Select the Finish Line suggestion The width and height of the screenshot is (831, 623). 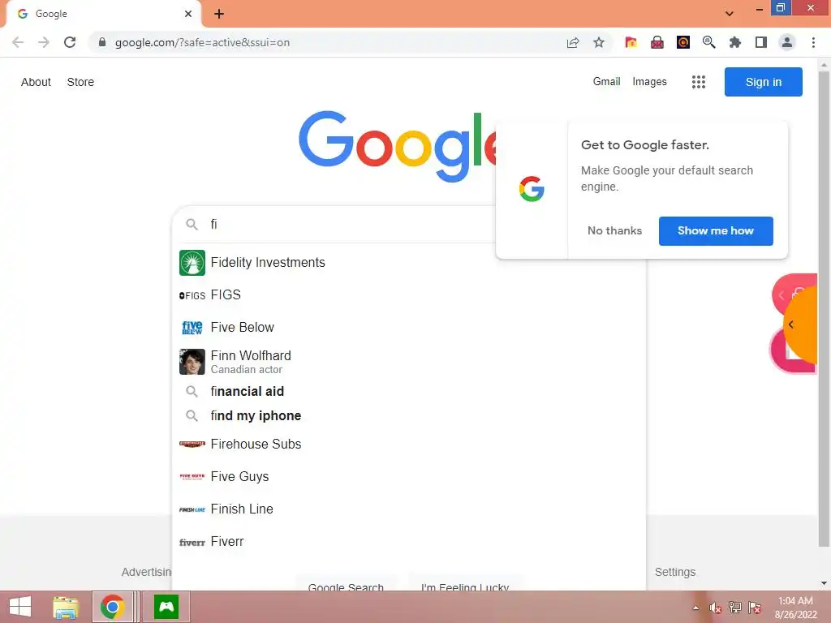[409, 509]
